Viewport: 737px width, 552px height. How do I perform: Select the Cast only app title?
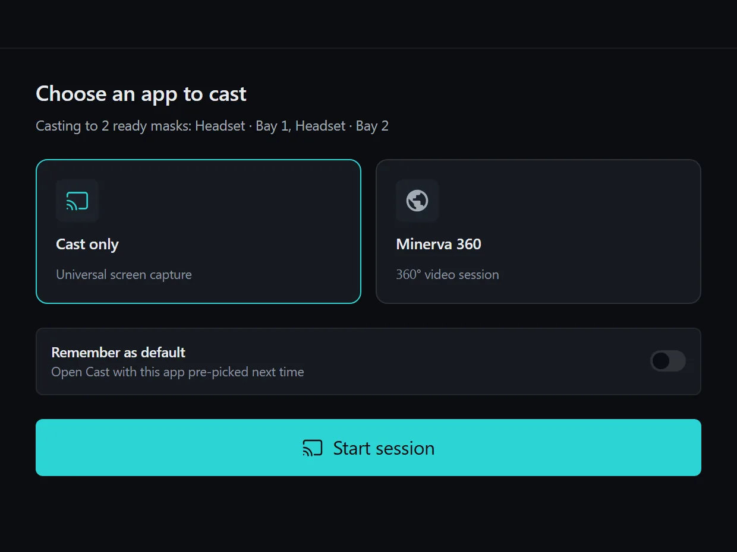(87, 244)
